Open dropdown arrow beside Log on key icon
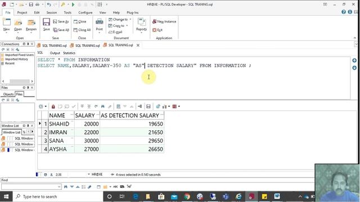Image resolution: width=360 pixels, height=202 pixels. [68, 4]
